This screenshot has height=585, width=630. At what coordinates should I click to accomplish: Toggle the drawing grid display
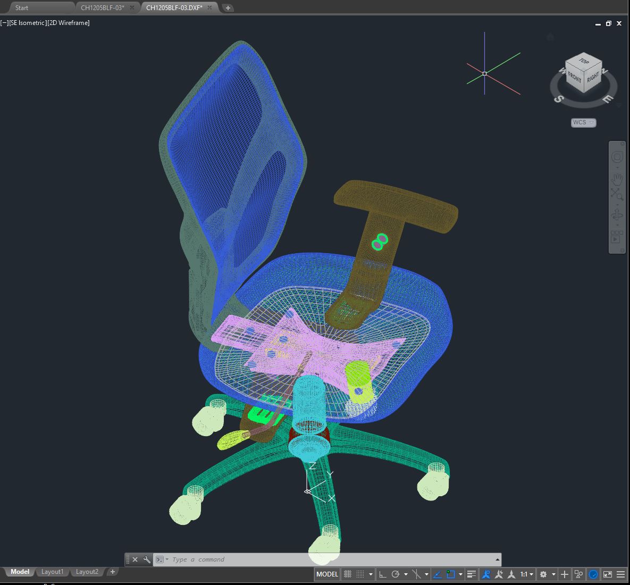point(348,574)
